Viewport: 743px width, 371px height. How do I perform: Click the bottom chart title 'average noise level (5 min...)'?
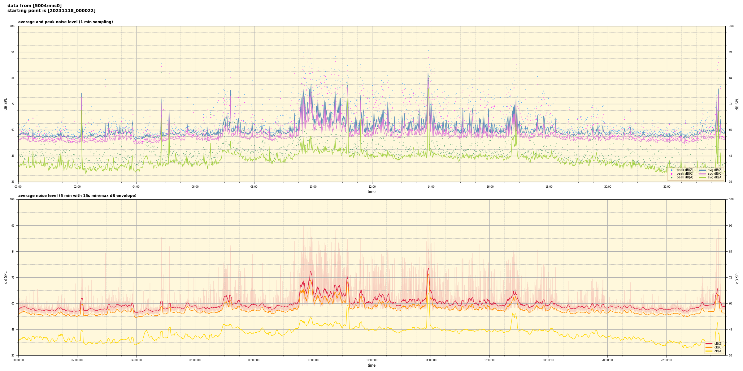[x=77, y=196]
